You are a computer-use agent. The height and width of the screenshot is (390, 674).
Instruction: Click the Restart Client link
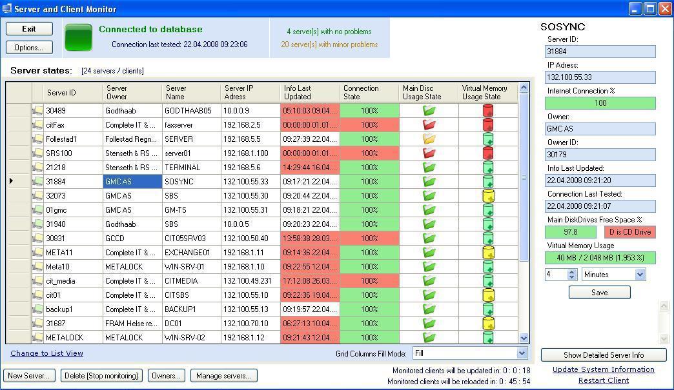(604, 380)
